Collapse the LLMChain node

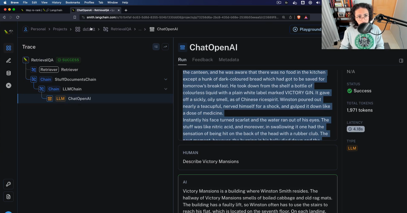coord(166,89)
